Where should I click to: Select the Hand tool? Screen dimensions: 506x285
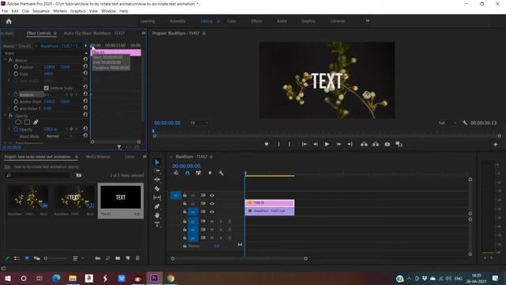coord(157,215)
